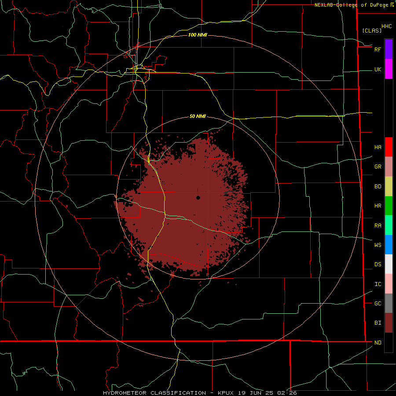Click the "[CLAS]" legend header

(372, 30)
